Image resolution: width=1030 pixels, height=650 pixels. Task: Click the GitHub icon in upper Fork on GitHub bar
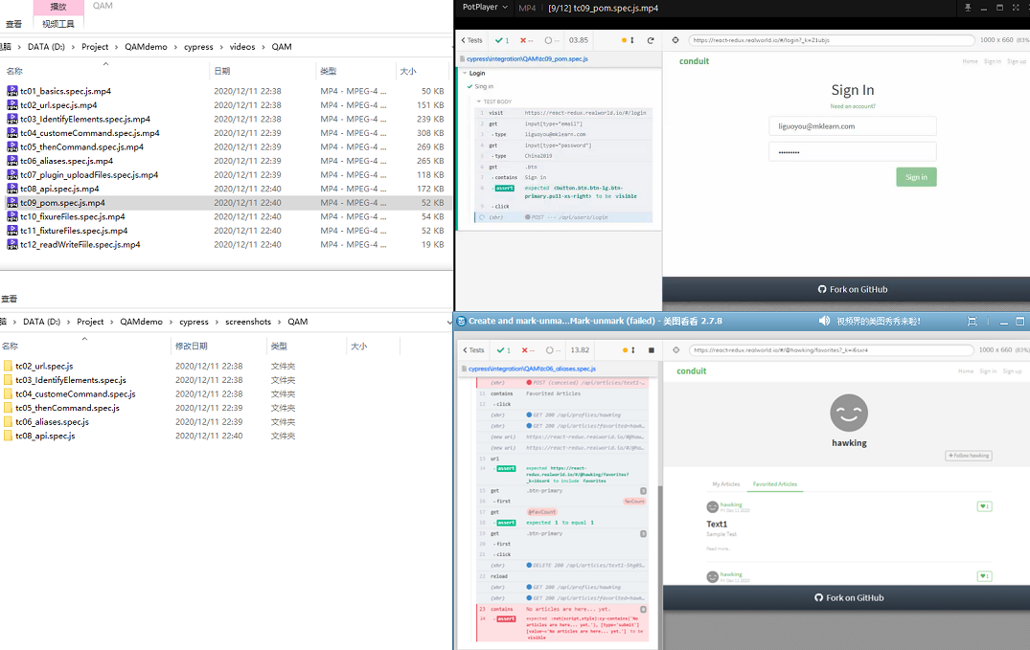(x=821, y=289)
